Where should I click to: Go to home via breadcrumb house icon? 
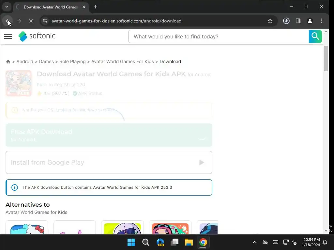coord(8,62)
